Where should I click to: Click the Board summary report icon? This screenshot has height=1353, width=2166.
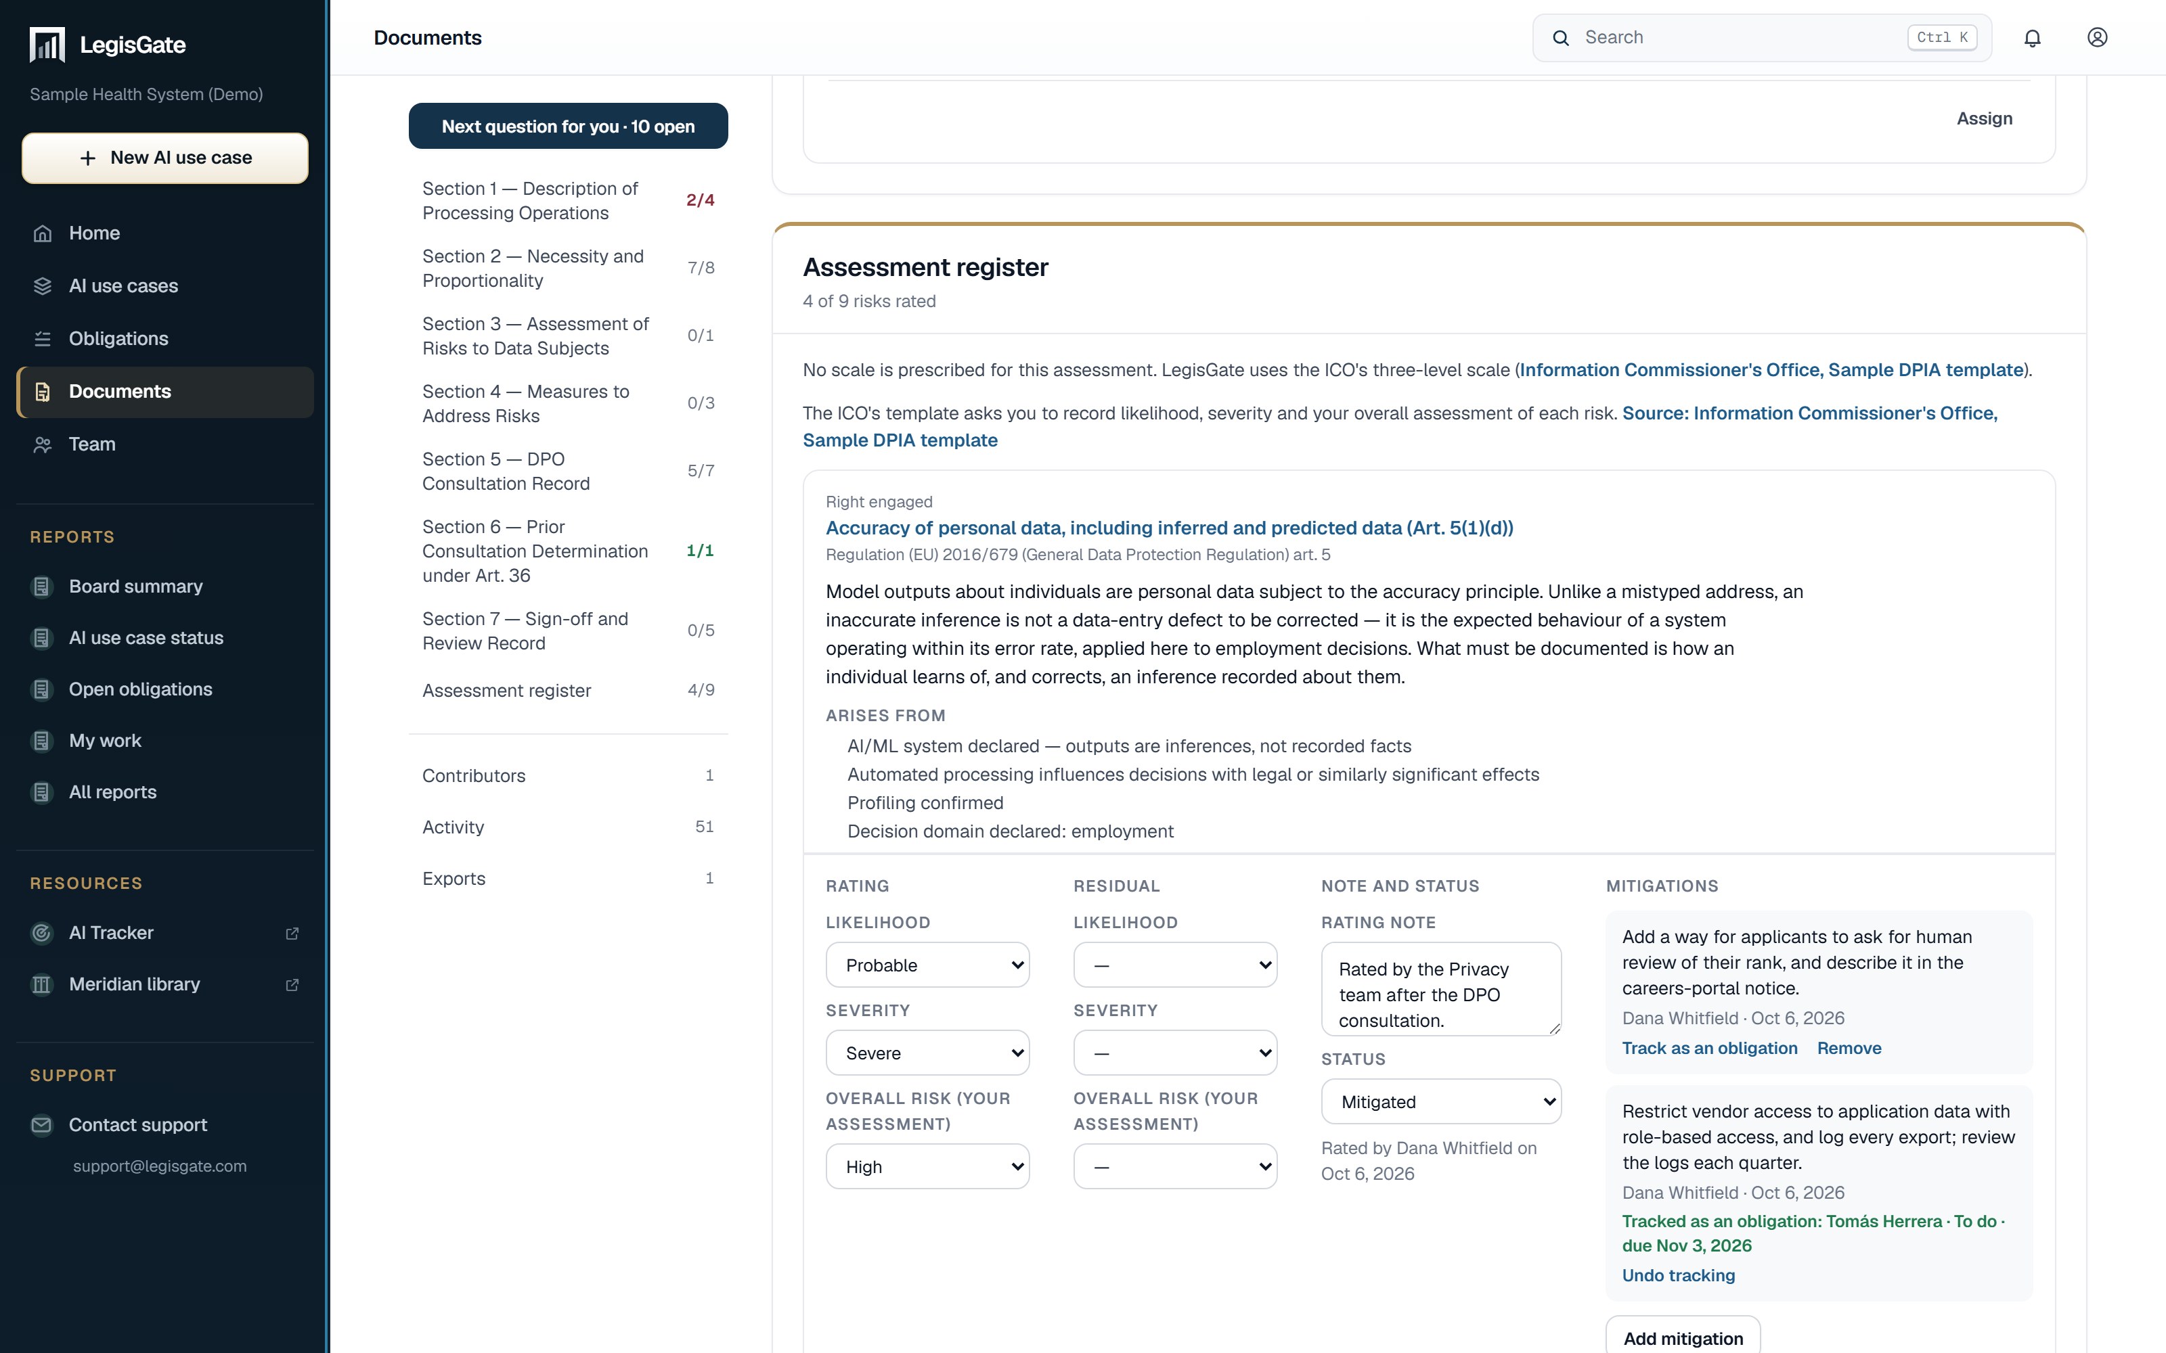click(42, 587)
